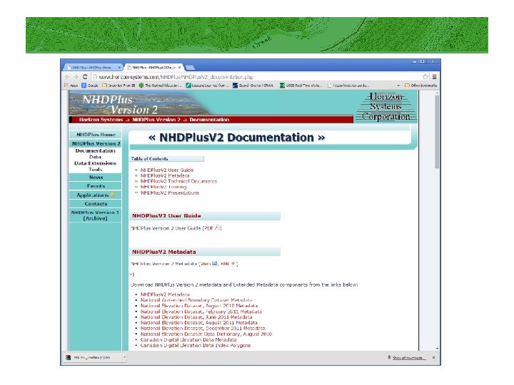The width and height of the screenshot is (514, 385).
Task: Click the XML icon in Metadata line
Action: 233,264
